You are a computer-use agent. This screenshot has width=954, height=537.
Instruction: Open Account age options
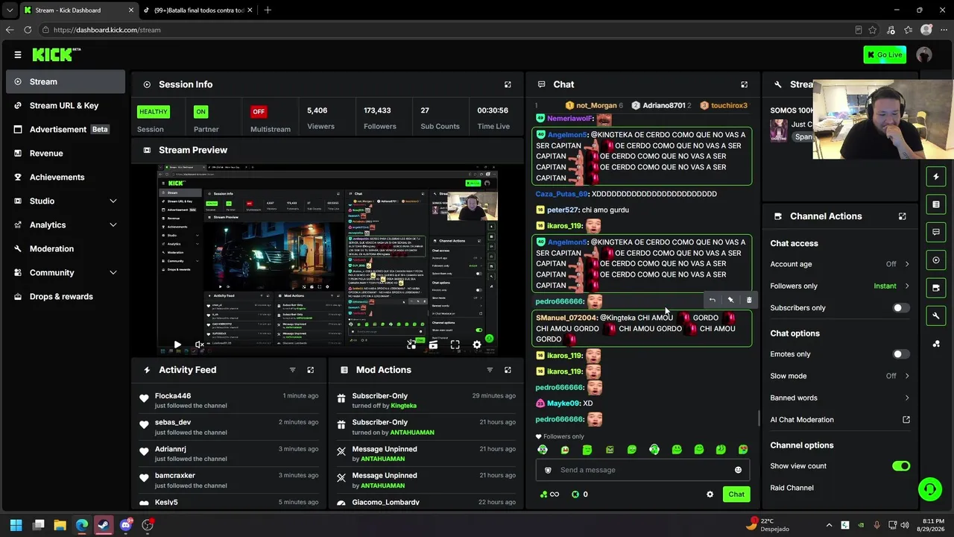(840, 264)
